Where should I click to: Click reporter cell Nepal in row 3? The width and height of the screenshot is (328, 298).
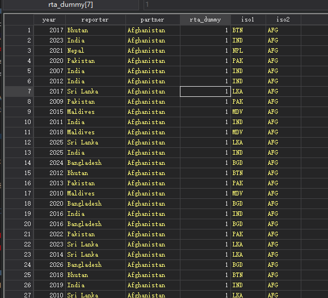95,51
